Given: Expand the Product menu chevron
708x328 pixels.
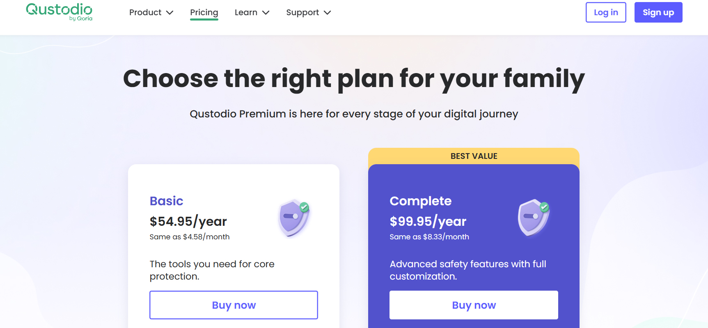Looking at the screenshot, I should click(170, 13).
